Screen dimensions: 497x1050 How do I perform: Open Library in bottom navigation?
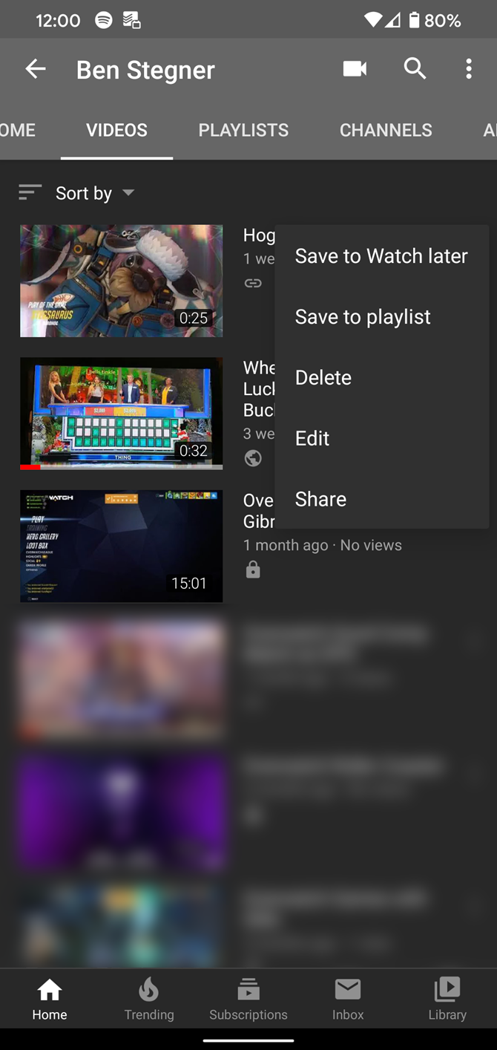click(447, 999)
